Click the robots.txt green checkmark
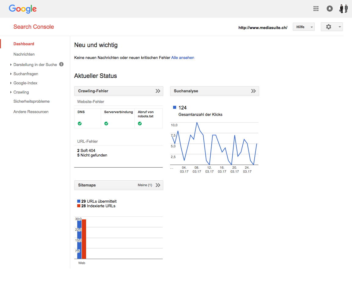The image size is (352, 295). (140, 124)
